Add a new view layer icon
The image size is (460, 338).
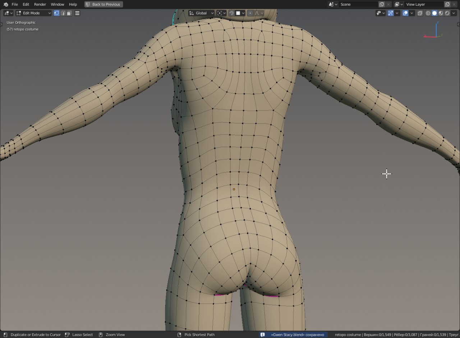tap(447, 4)
